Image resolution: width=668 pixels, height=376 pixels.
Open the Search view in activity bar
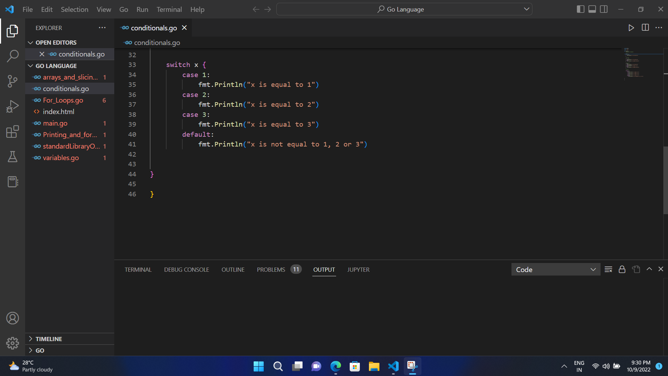(x=13, y=56)
